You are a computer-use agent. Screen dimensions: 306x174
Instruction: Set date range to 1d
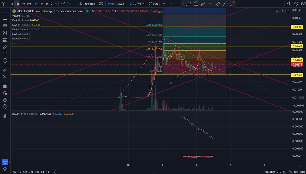click(x=47, y=171)
